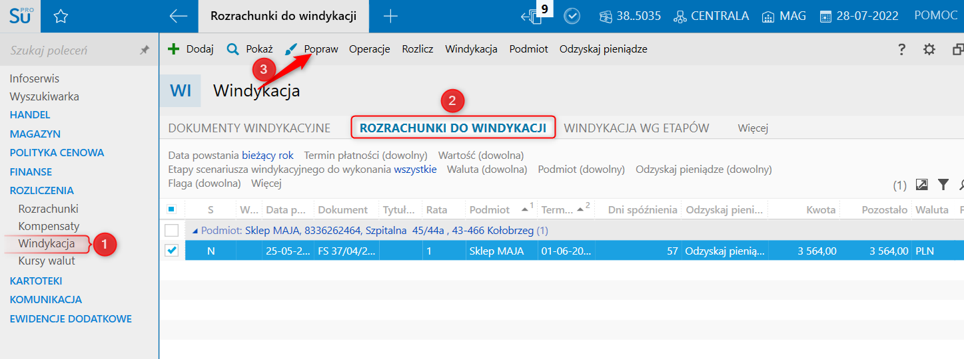964x359 pixels.
Task: Click Dodaj with green plus
Action: (x=191, y=49)
